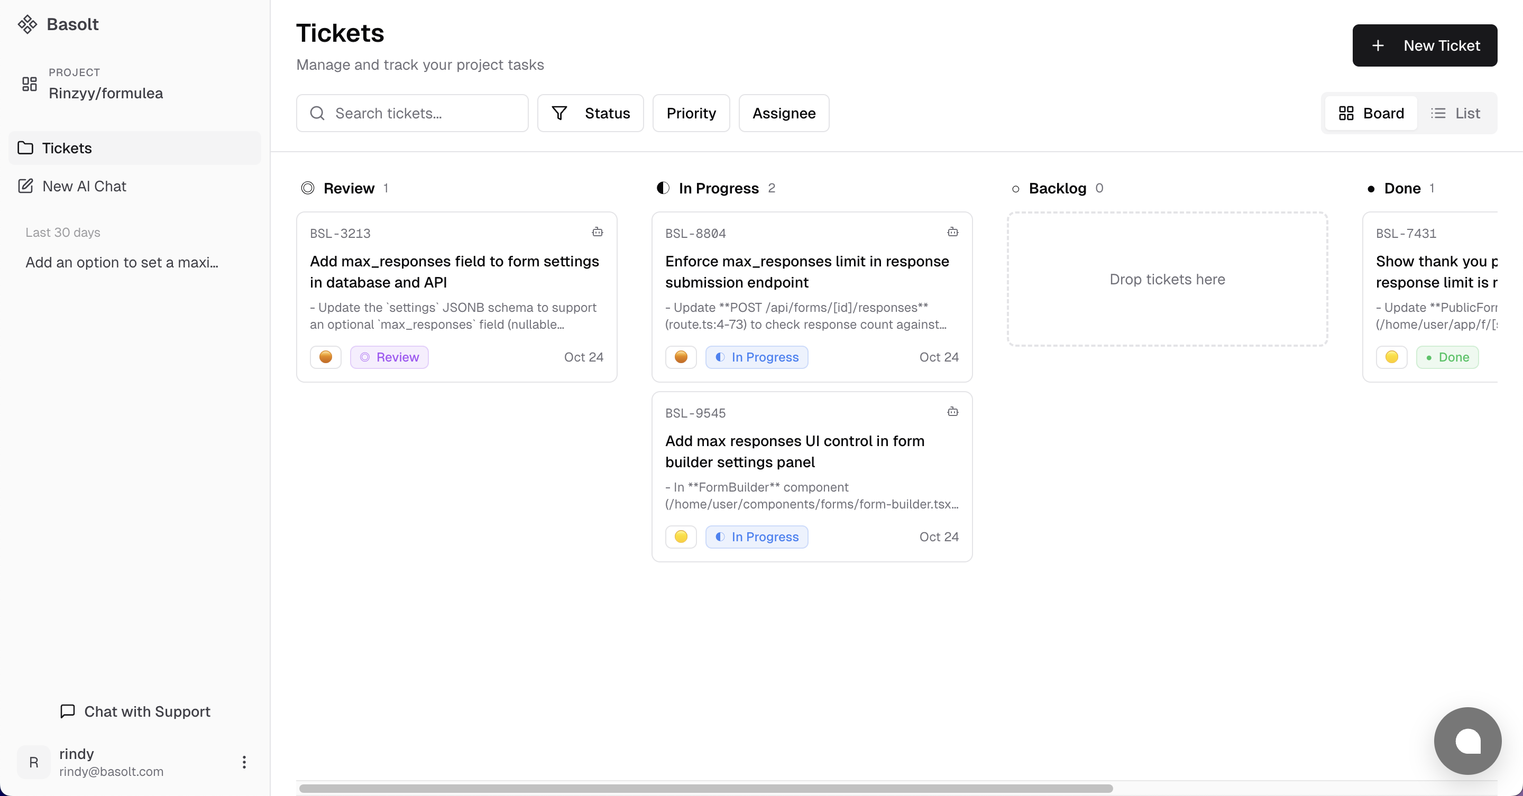Open the three-dot menu next to rindy

[x=244, y=762]
